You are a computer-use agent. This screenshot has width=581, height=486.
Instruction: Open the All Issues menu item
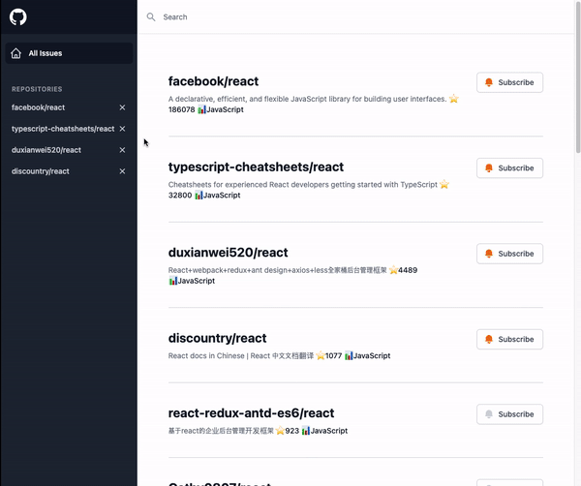click(69, 53)
